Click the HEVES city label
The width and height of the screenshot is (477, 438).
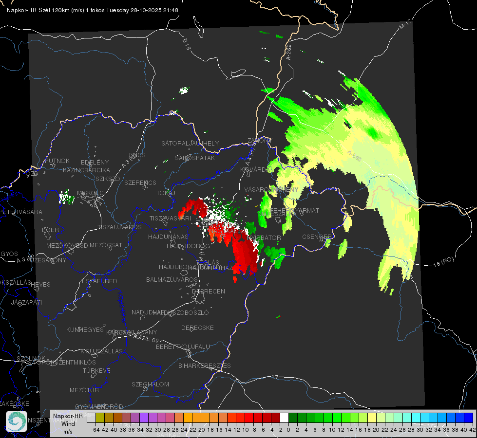pyautogui.click(x=41, y=285)
